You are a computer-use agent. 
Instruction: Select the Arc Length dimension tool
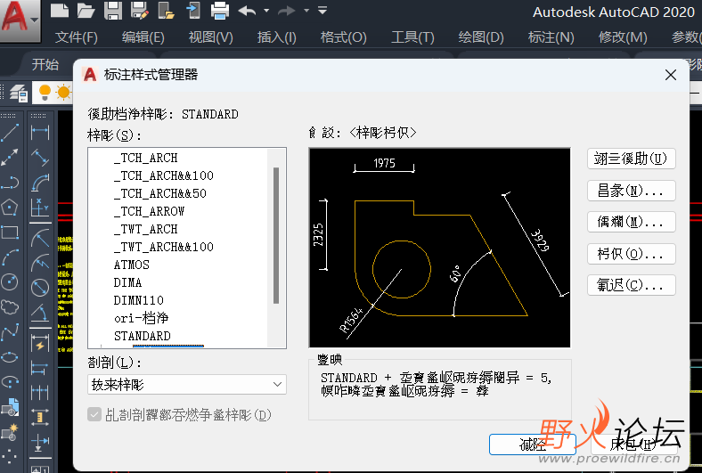[40, 182]
